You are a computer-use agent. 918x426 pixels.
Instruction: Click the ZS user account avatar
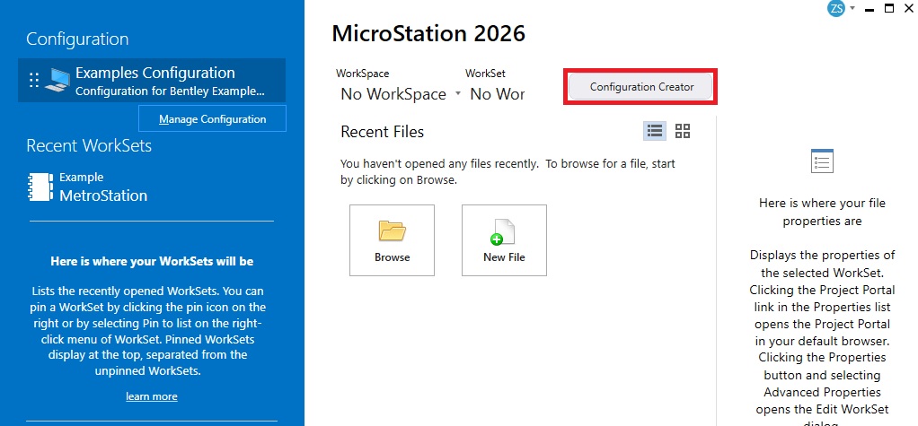836,9
